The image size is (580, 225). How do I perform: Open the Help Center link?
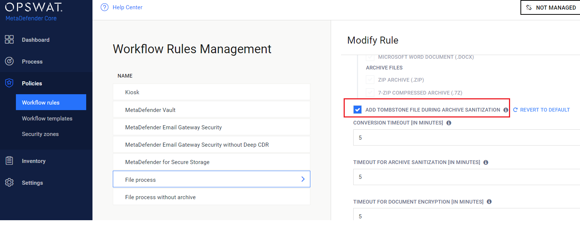(127, 7)
